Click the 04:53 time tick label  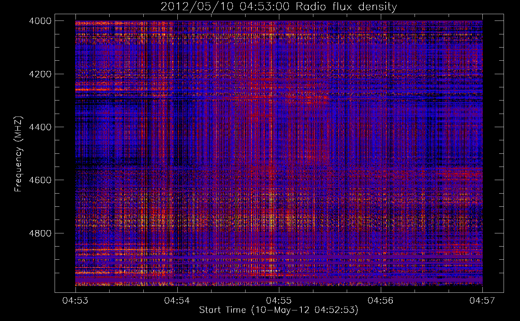tap(76, 300)
